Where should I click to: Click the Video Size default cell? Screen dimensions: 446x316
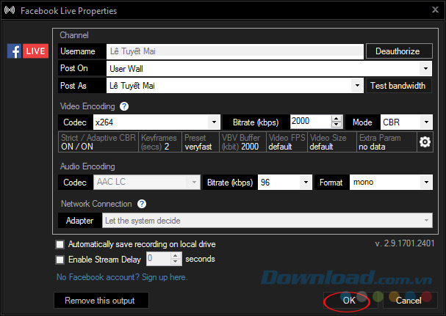pos(332,142)
